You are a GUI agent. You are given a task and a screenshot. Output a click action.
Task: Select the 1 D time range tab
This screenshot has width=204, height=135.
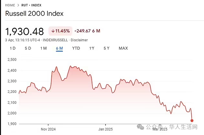[13, 48]
